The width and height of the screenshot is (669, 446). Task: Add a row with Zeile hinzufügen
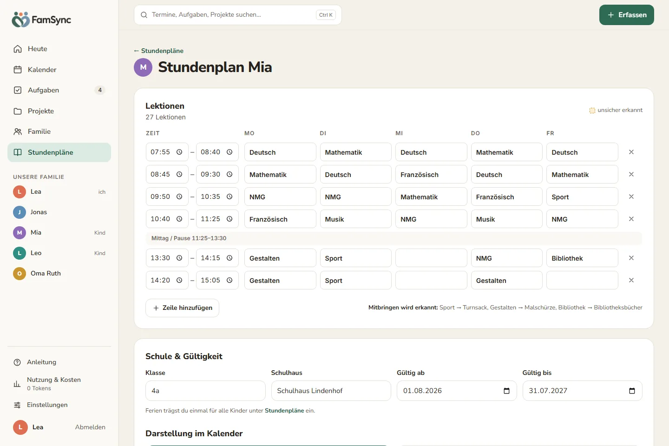click(182, 308)
